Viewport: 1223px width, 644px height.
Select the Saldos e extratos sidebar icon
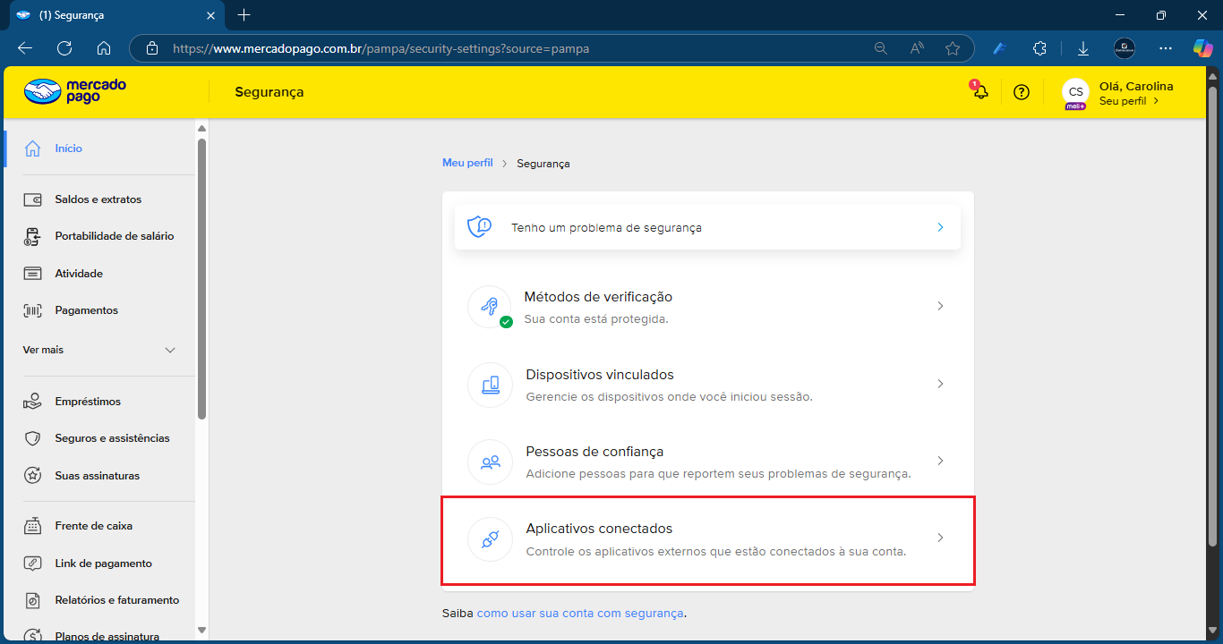coord(33,199)
